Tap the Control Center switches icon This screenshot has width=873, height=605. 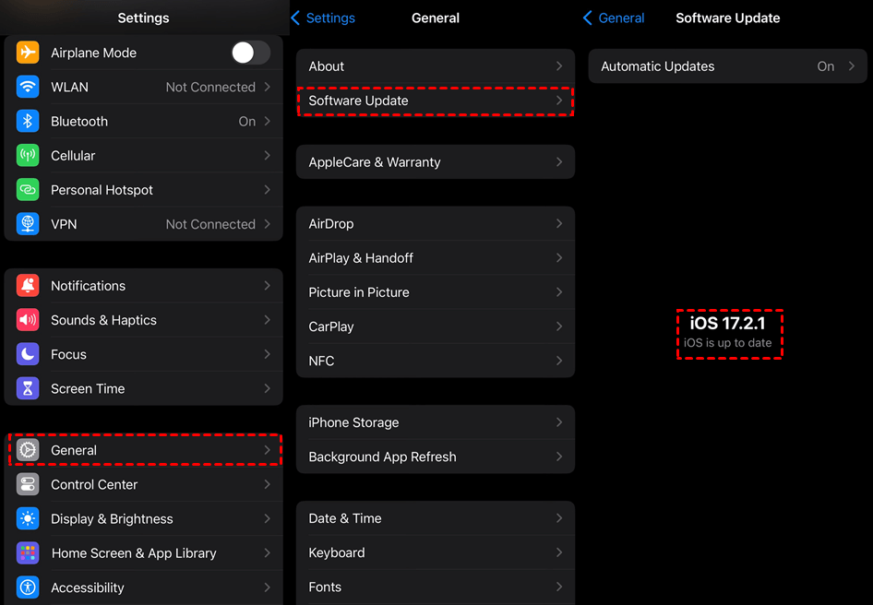28,484
